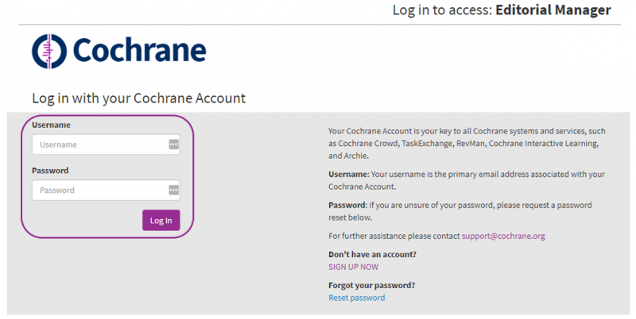
Task: Click the 'Your Cochrane Account is your key' paragraph
Action: (467, 144)
